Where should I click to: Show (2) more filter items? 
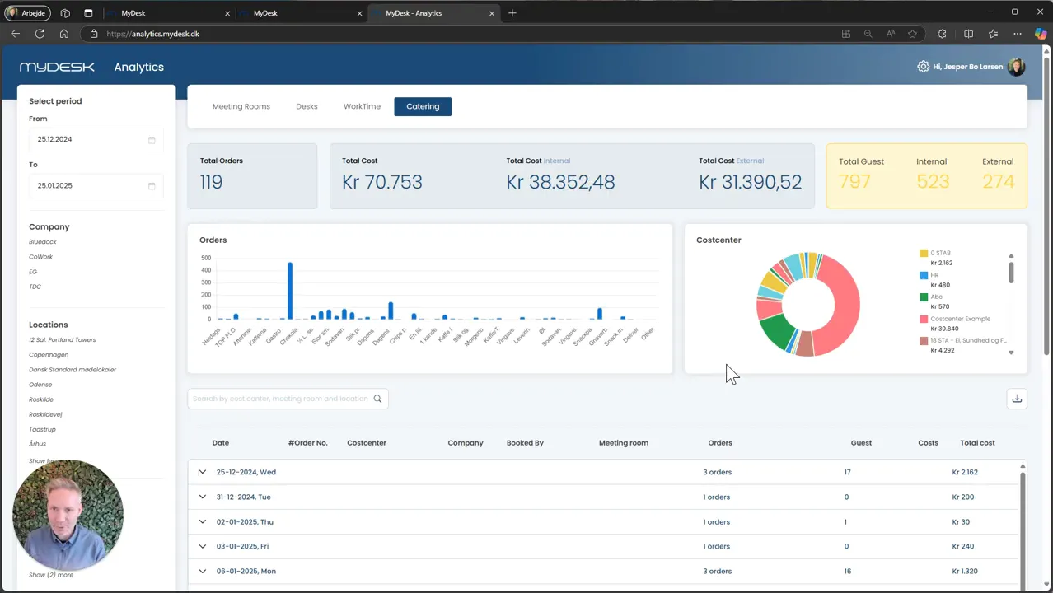pyautogui.click(x=51, y=575)
